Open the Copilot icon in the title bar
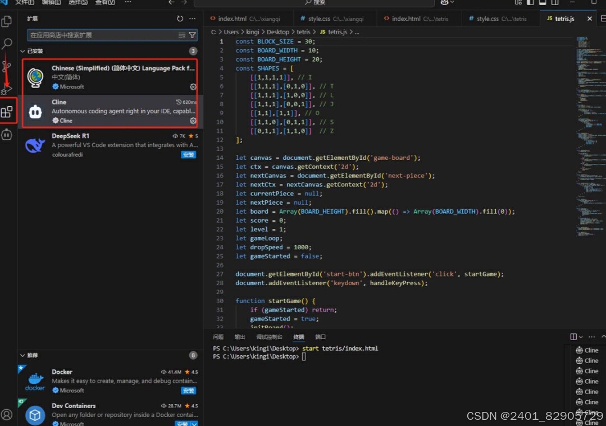Viewport: 606px width, 426px height. (444, 2)
